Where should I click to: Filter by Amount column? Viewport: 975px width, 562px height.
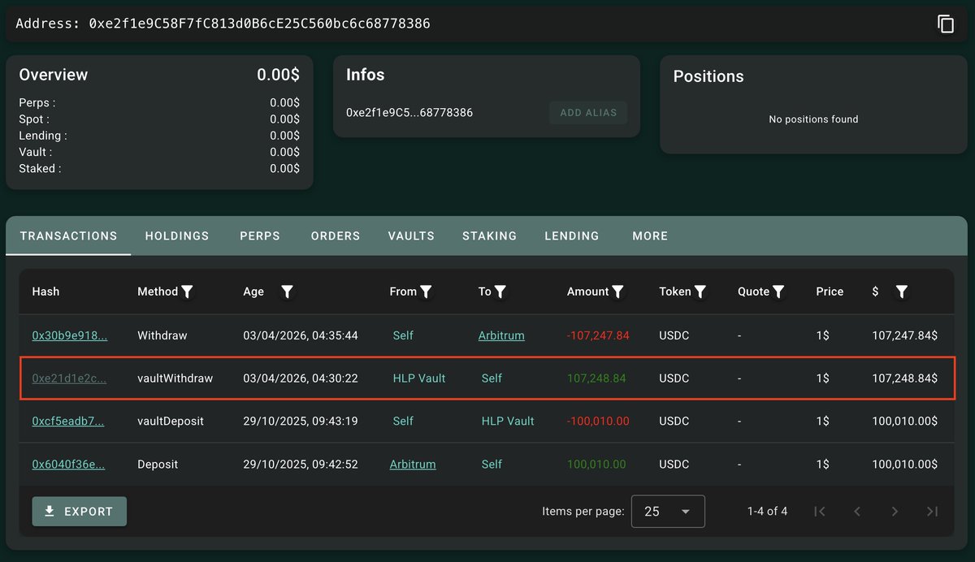[x=618, y=292]
